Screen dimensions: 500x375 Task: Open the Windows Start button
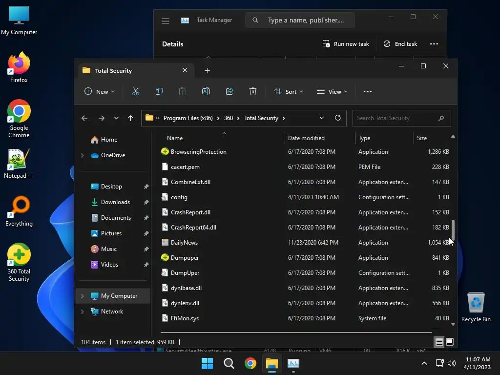tap(207, 363)
